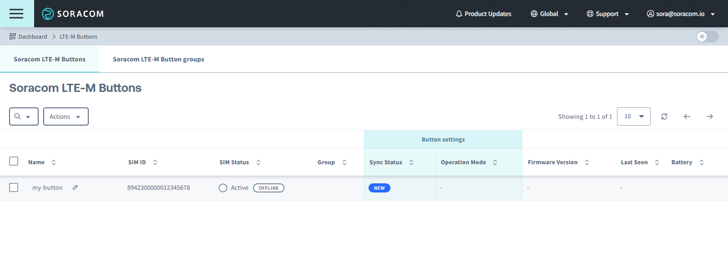Toggle the light/dark theme switch
Image resolution: width=728 pixels, height=273 pixels.
707,36
